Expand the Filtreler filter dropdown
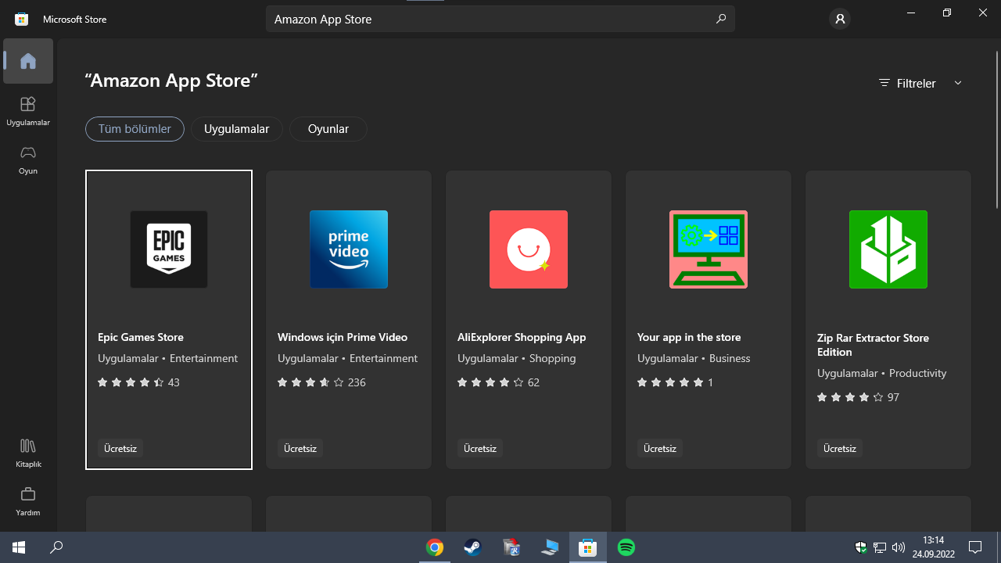The width and height of the screenshot is (1001, 563). pyautogui.click(x=920, y=83)
